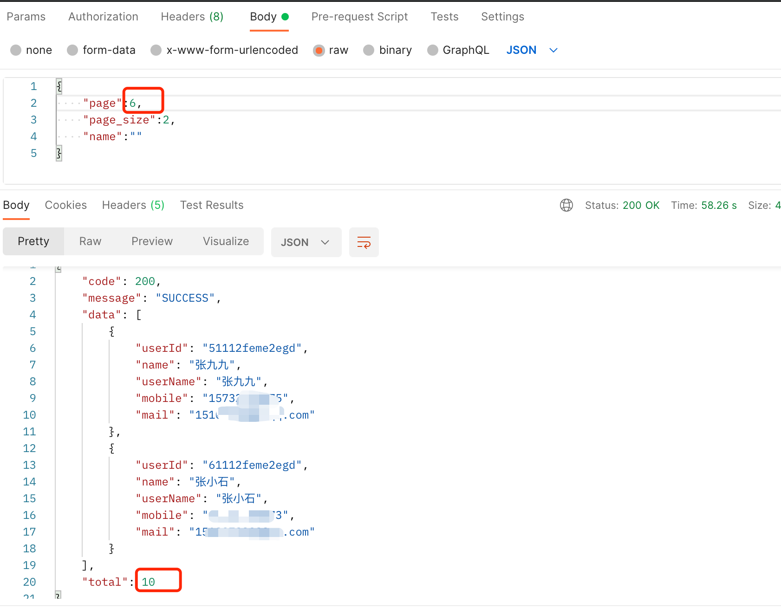Click the "mail" key on line 17
The width and height of the screenshot is (781, 608).
(155, 532)
